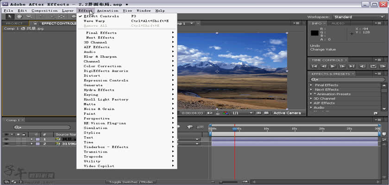This screenshot has height=185, width=389.
Task: Expand Final Effects in Effects & Presets
Action: [x=311, y=85]
